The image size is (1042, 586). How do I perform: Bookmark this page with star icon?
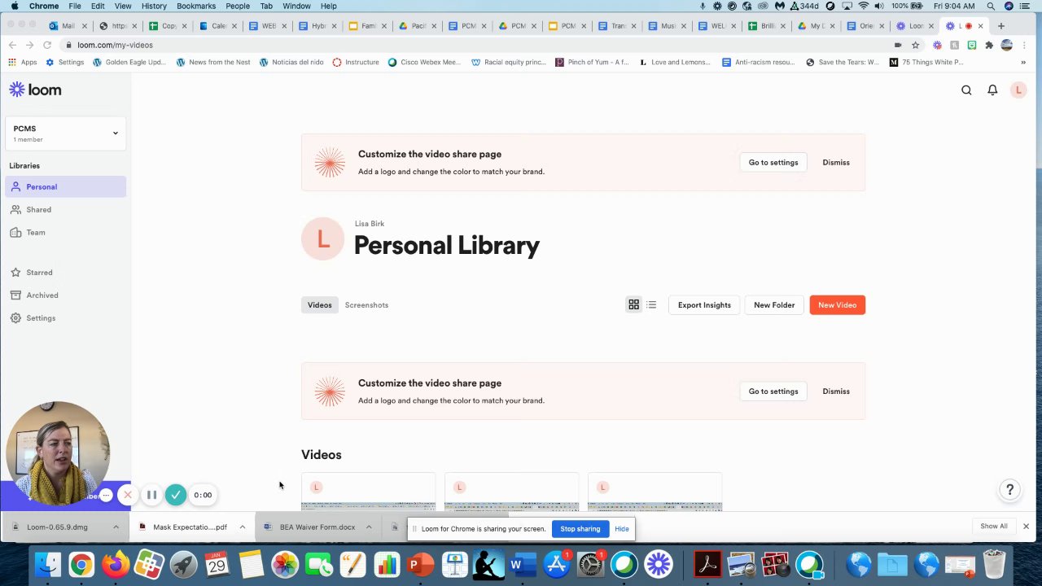pyautogui.click(x=915, y=45)
